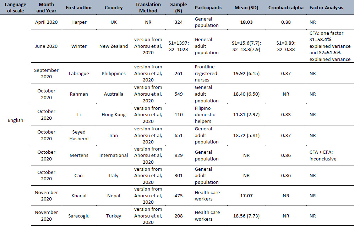This screenshot has height=226, width=354.
Task: Click the 'Language of scale' column header
Action: [x=15, y=7]
